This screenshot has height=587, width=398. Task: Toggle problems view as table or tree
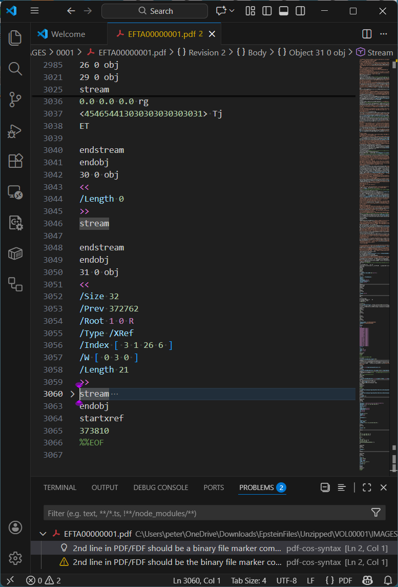point(342,487)
